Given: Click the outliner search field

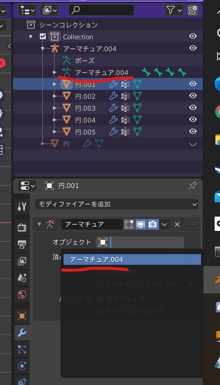Looking at the screenshot, I should [101, 10].
